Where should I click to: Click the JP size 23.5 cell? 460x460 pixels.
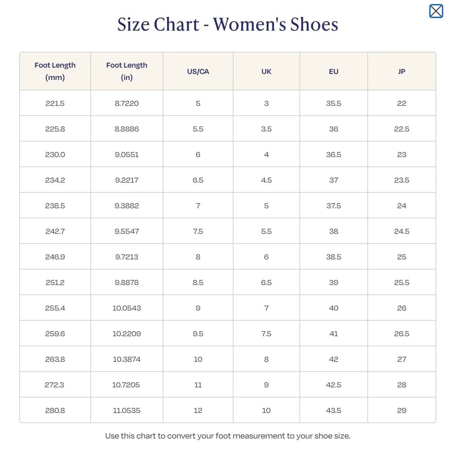pos(402,180)
